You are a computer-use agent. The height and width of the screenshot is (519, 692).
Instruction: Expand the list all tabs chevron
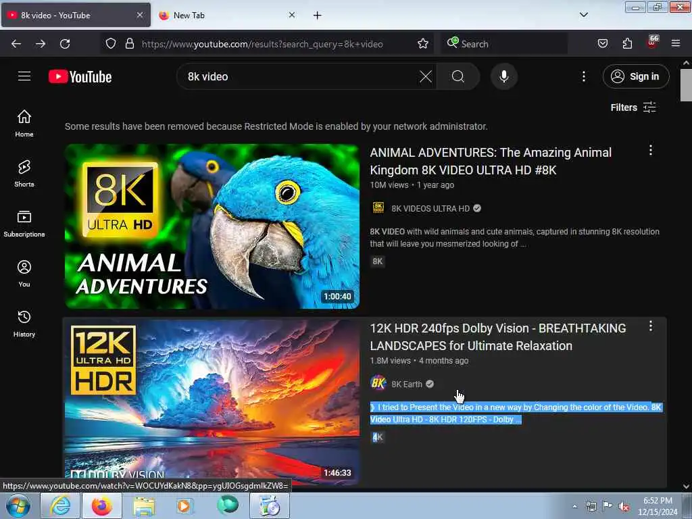click(x=583, y=15)
